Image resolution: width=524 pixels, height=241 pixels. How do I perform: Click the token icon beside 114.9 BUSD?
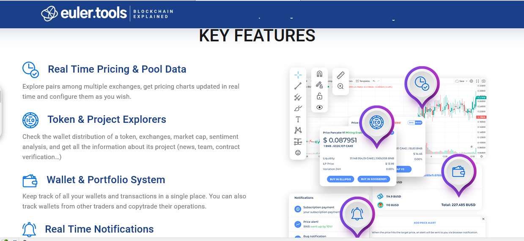pos(380,196)
